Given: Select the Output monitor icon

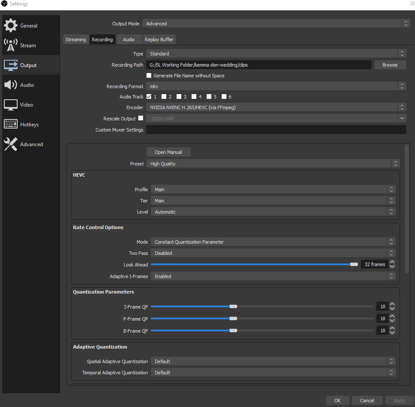Looking at the screenshot, I should 11,65.
